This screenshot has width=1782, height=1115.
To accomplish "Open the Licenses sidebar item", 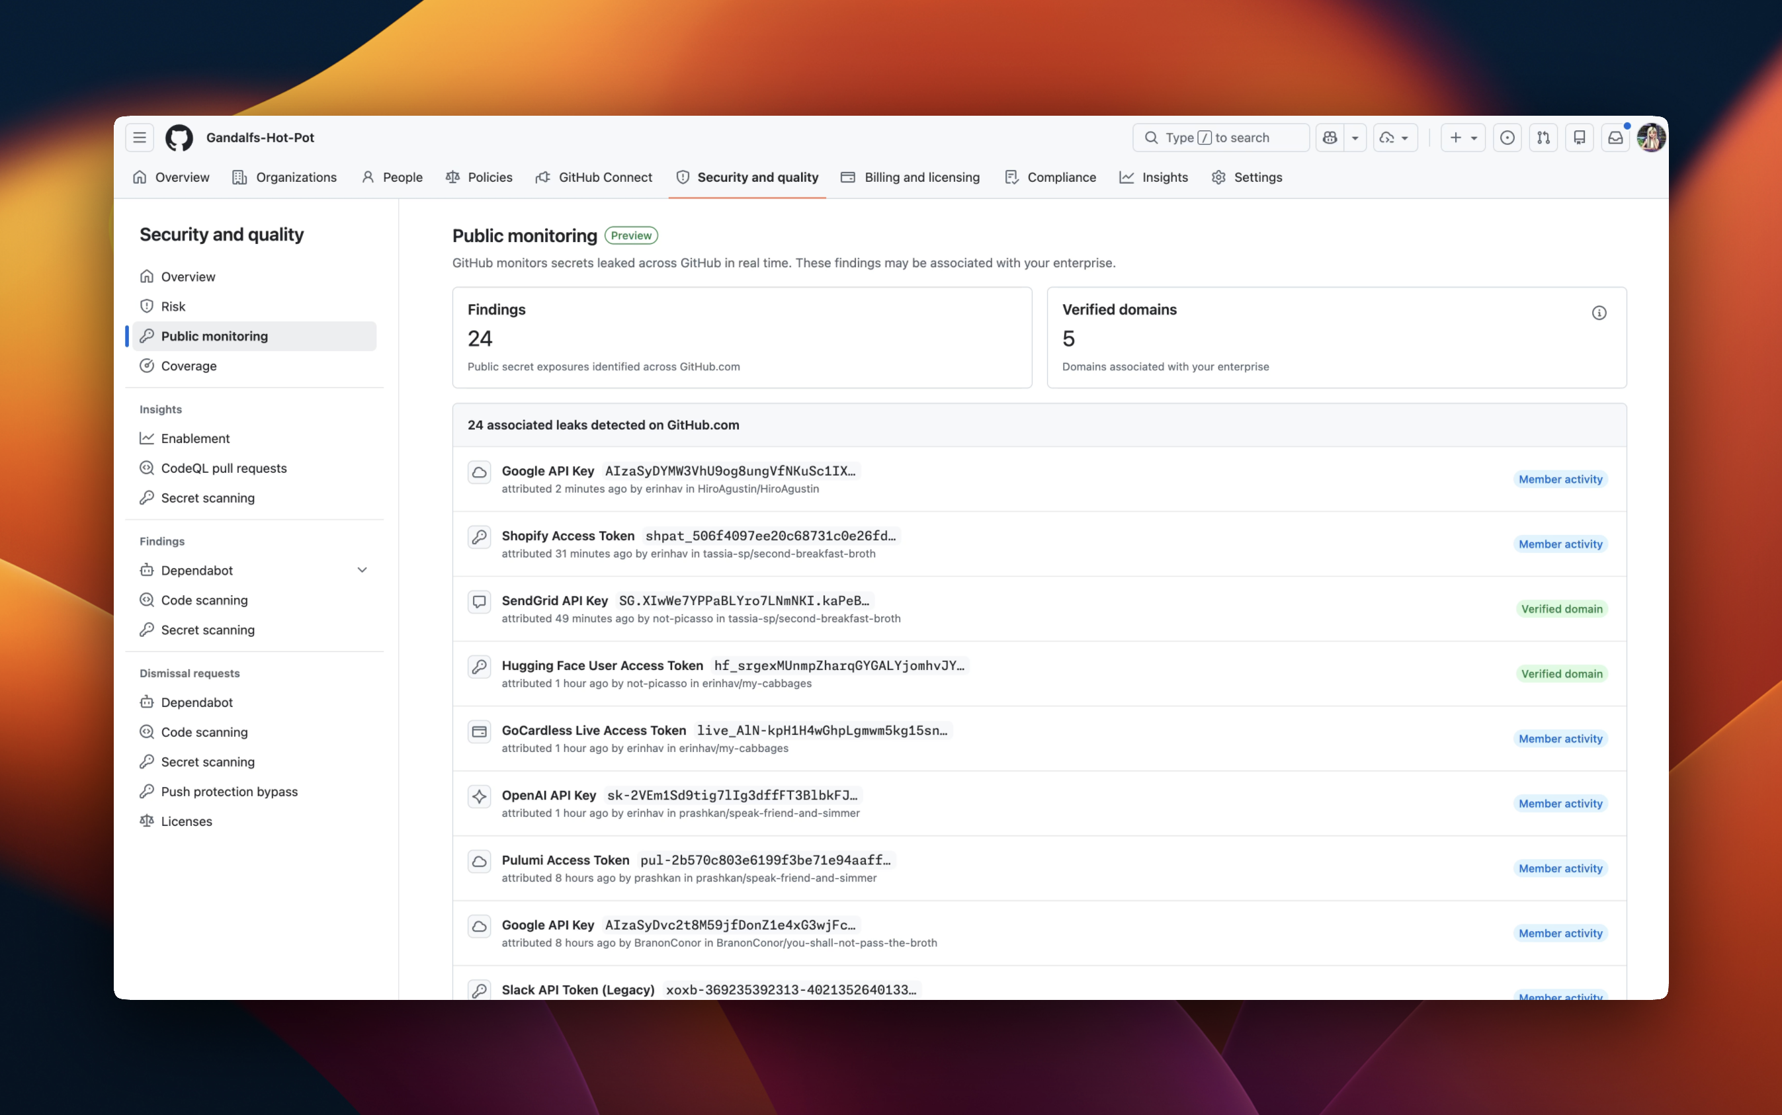I will coord(255,821).
